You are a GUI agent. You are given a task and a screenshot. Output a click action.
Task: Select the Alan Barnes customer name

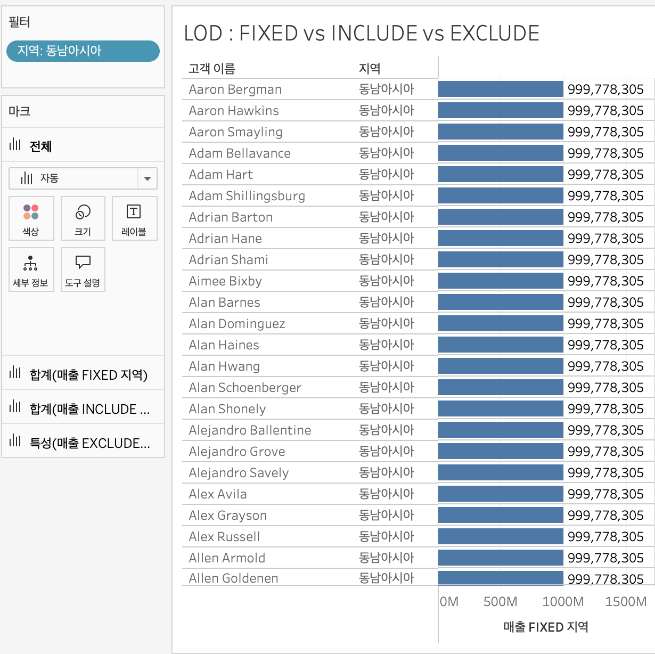click(224, 303)
